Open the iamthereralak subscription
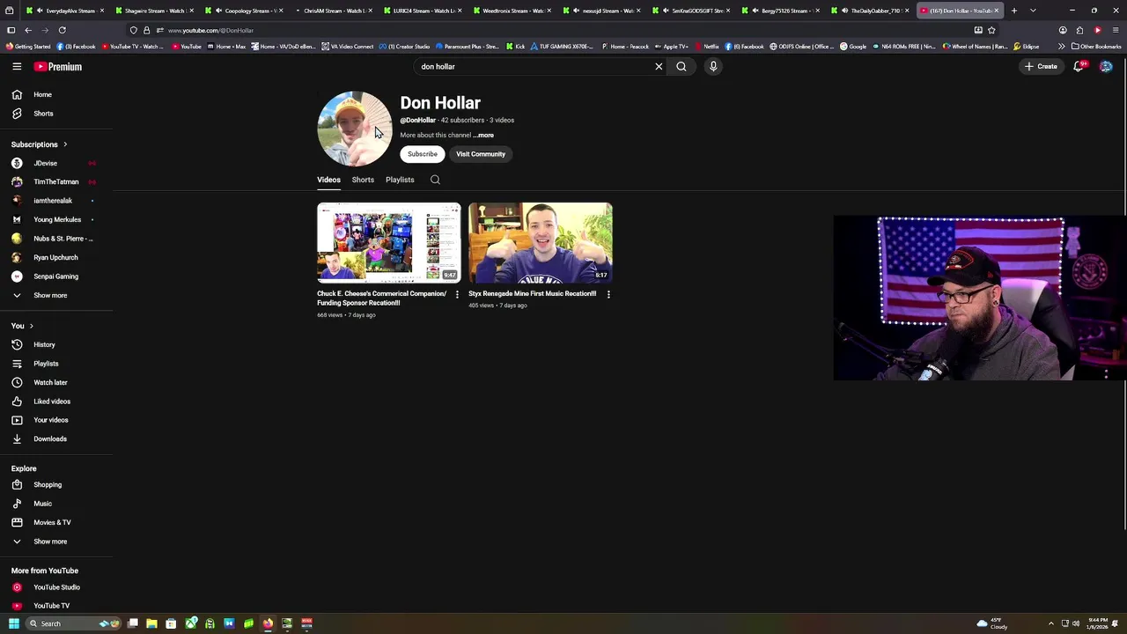1127x634 pixels. [56, 201]
